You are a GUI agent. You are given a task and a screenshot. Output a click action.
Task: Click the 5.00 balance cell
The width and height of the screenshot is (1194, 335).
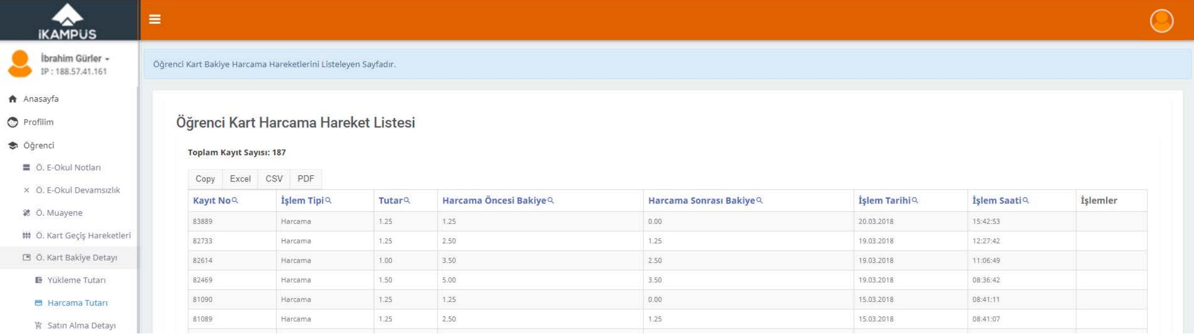(540, 280)
